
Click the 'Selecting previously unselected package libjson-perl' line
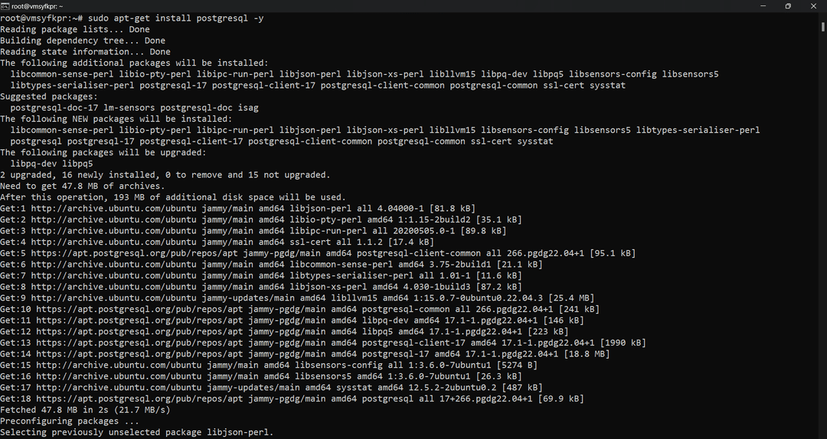(x=136, y=432)
